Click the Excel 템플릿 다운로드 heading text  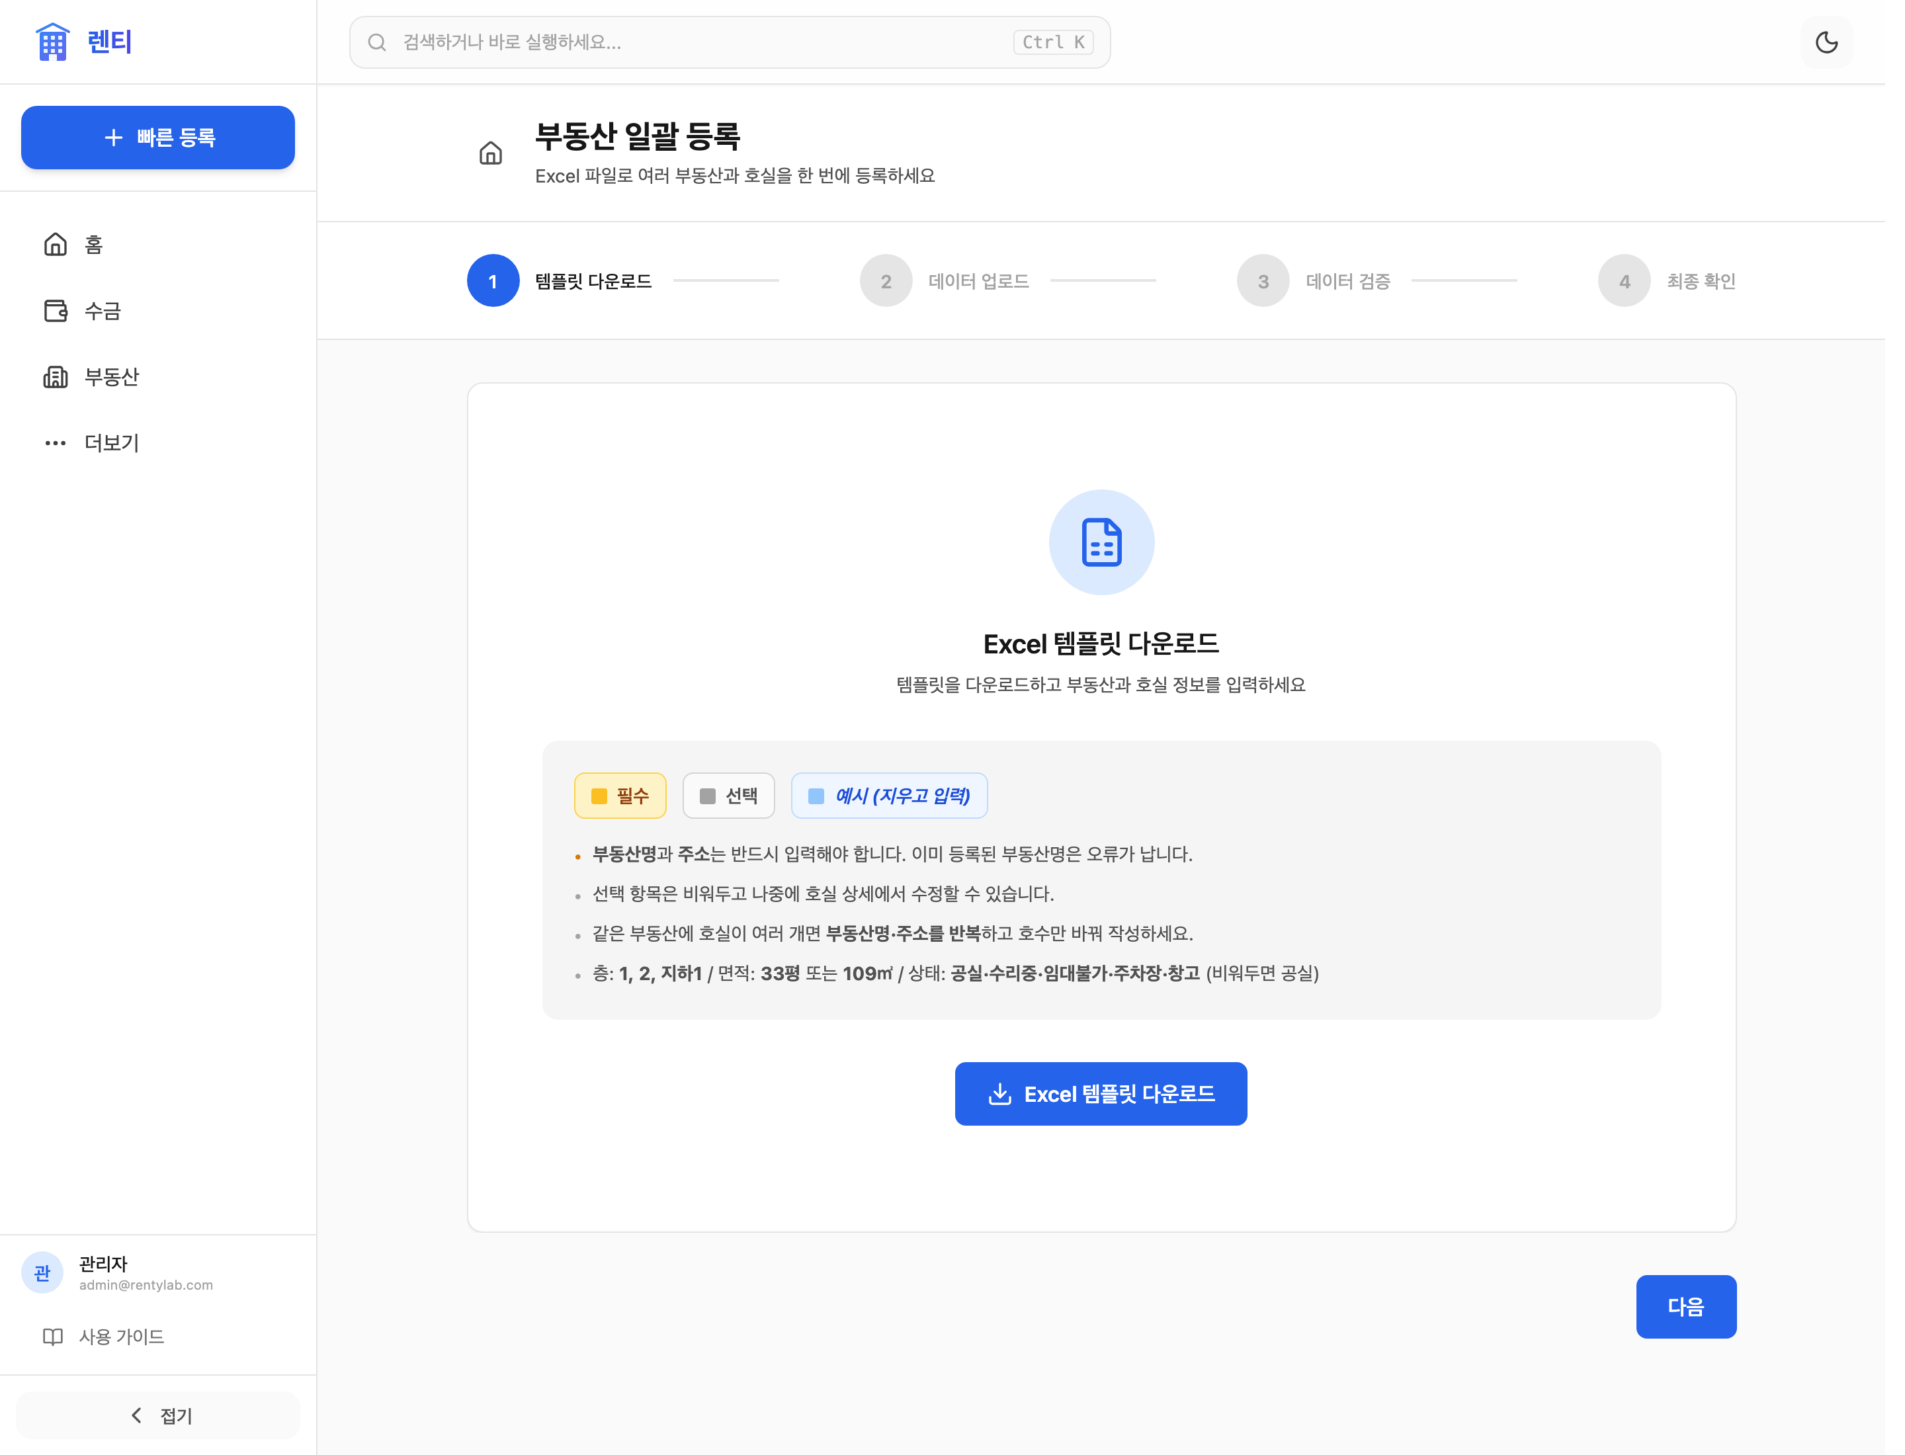point(1101,644)
